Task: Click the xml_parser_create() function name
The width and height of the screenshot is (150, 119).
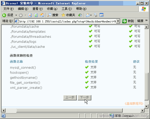Action: pos(26,88)
